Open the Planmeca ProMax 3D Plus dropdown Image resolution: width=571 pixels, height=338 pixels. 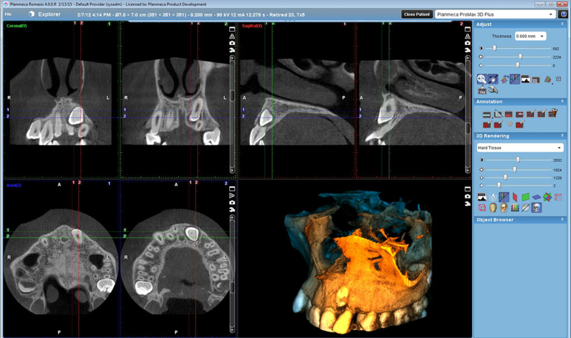click(x=495, y=14)
